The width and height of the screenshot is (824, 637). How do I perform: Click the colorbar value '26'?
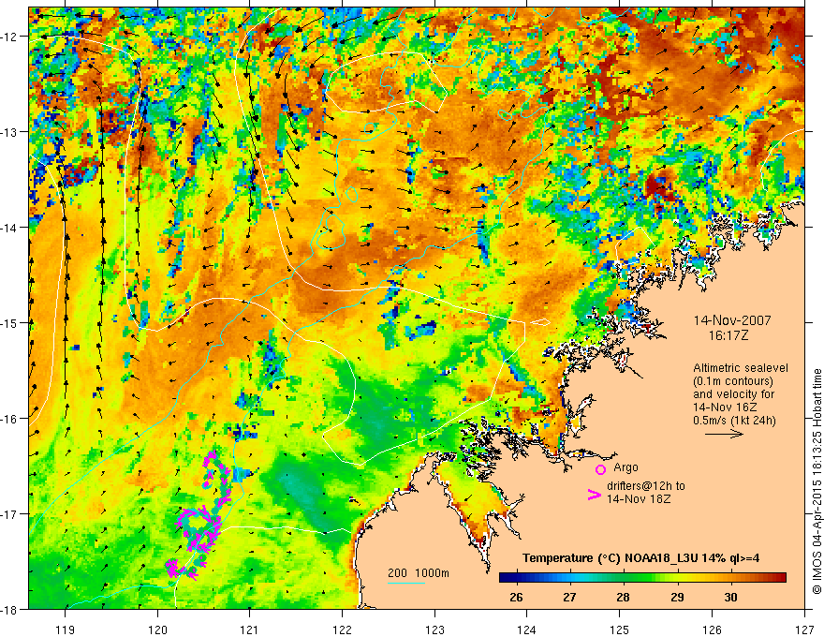pos(516,597)
